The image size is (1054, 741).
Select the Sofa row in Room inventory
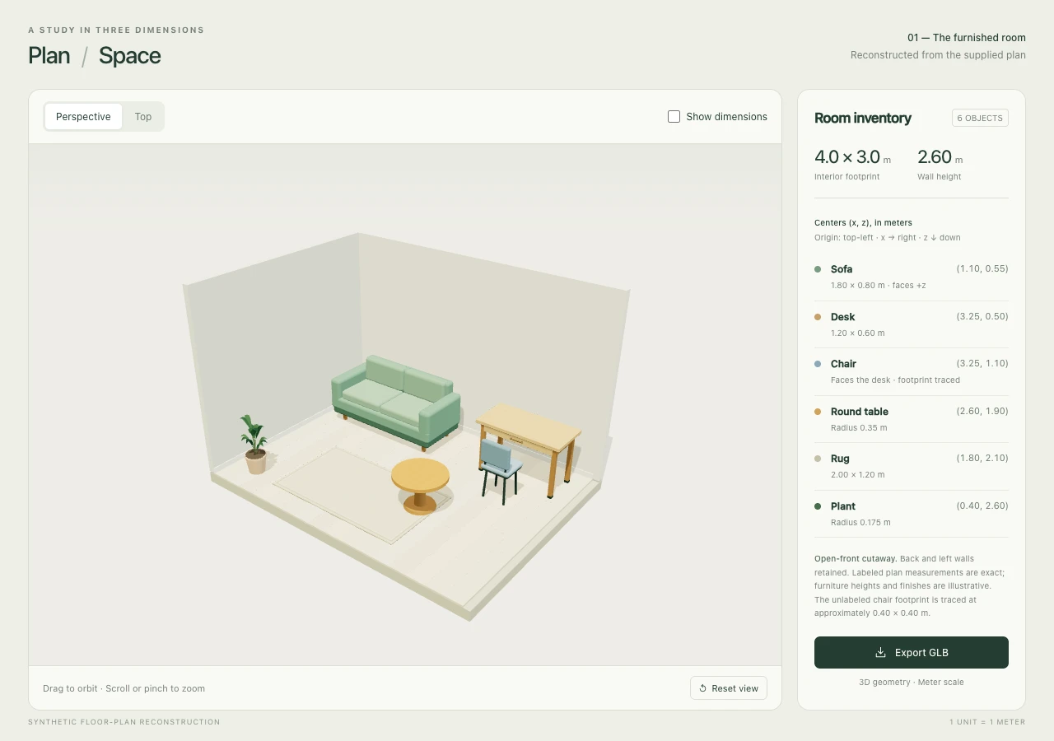click(912, 277)
